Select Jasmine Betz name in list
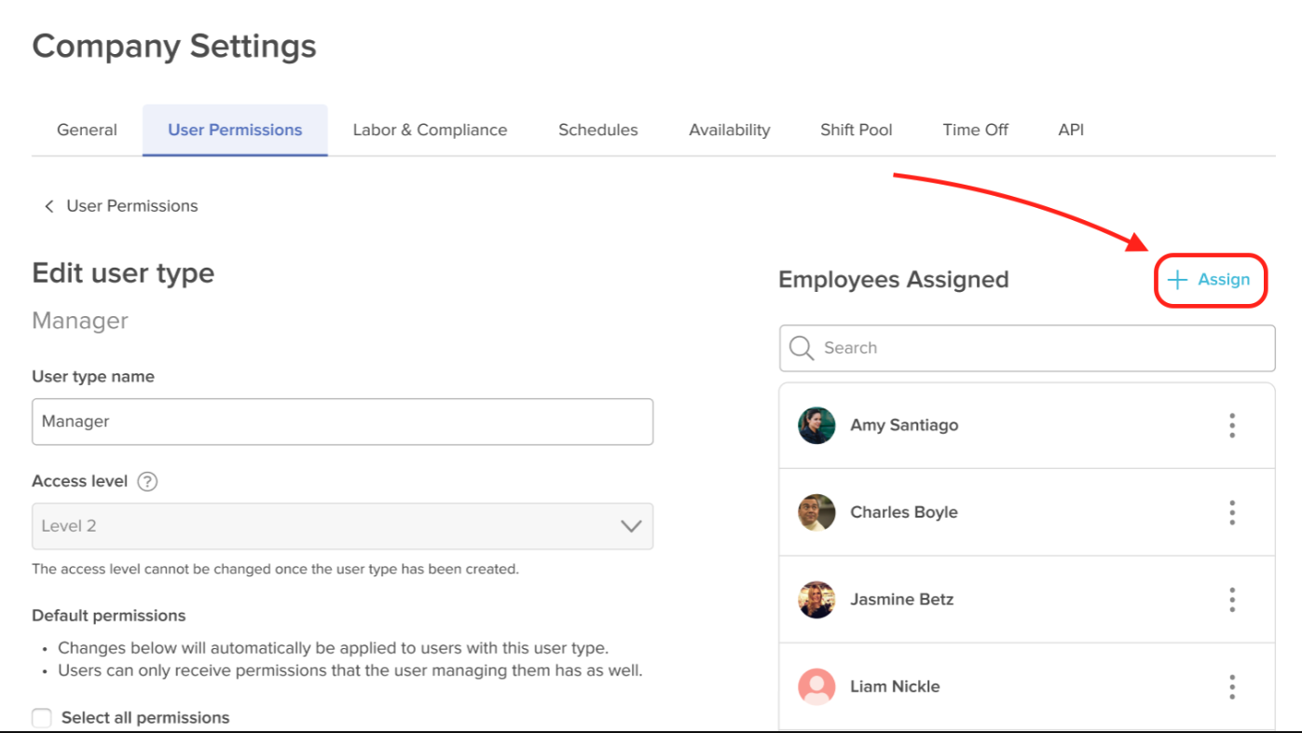 click(901, 600)
